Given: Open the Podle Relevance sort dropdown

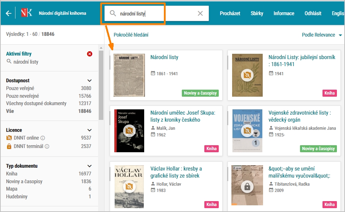Looking at the screenshot, I should 322,35.
